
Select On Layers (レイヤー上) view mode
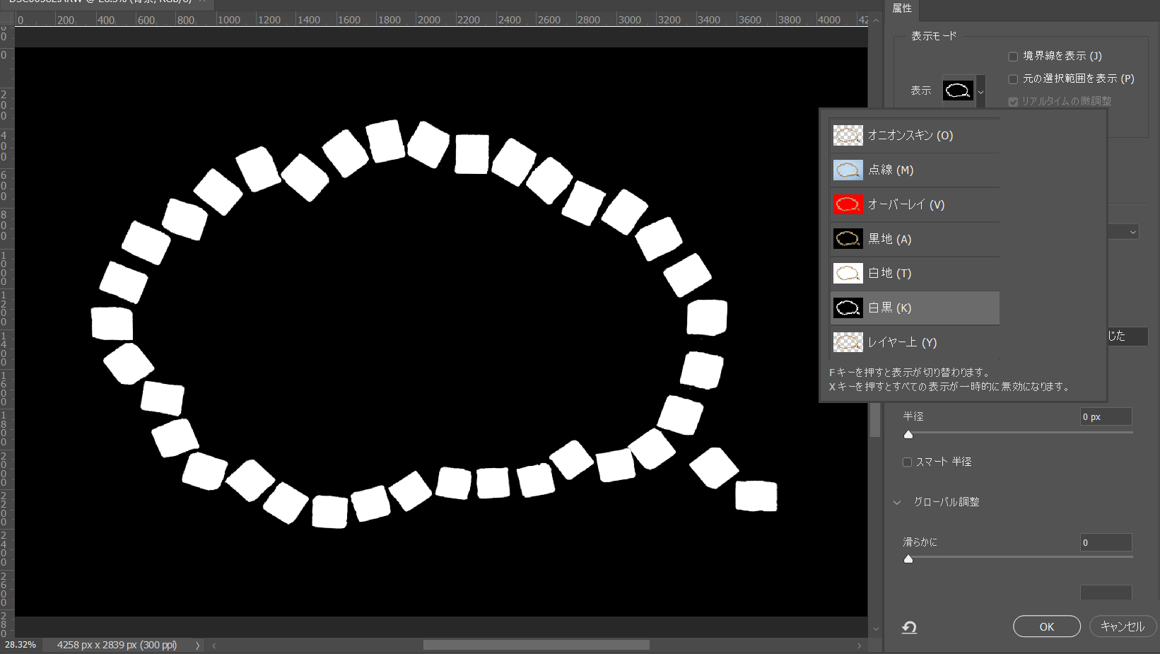tap(915, 342)
